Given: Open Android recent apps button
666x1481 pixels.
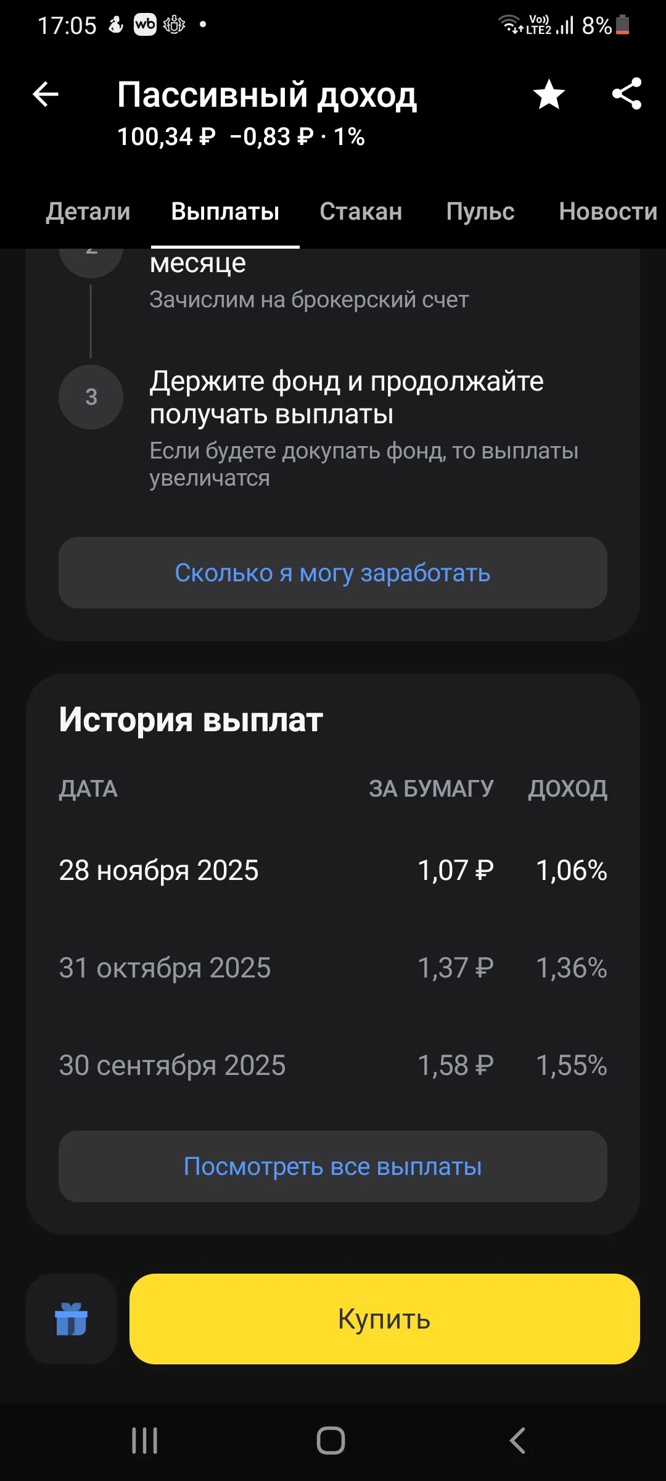Looking at the screenshot, I should [145, 1441].
